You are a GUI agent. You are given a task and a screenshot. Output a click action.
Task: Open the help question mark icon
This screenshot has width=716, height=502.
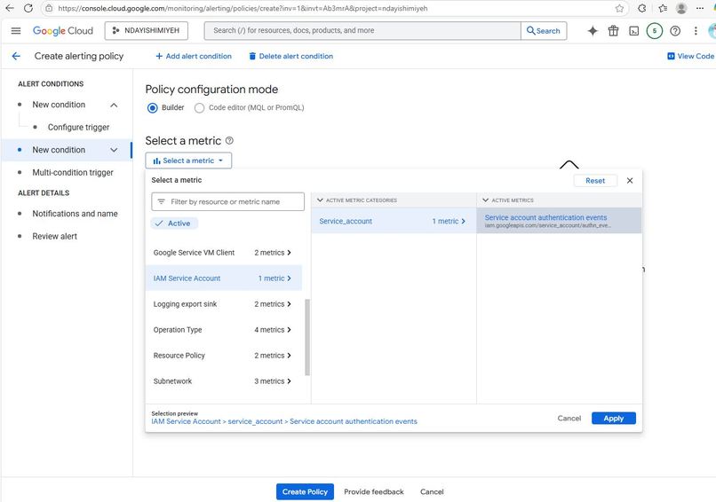pos(675,30)
